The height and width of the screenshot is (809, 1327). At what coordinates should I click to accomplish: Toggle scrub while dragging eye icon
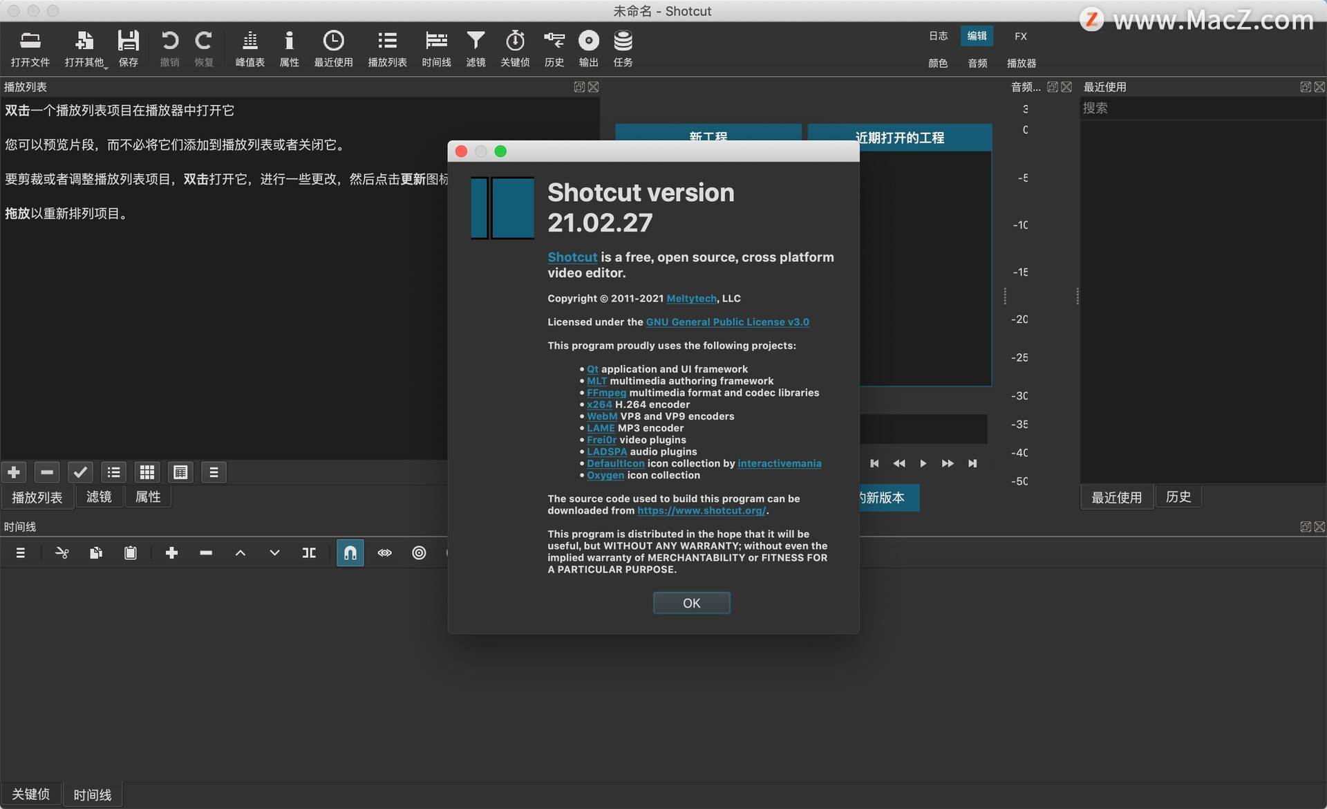click(x=385, y=553)
